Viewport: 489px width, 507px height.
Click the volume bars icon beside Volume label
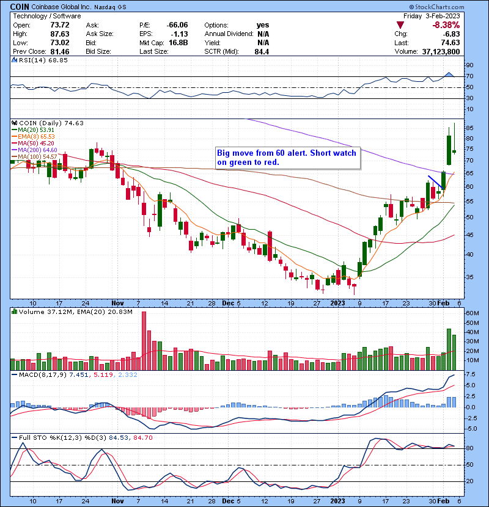click(x=14, y=312)
